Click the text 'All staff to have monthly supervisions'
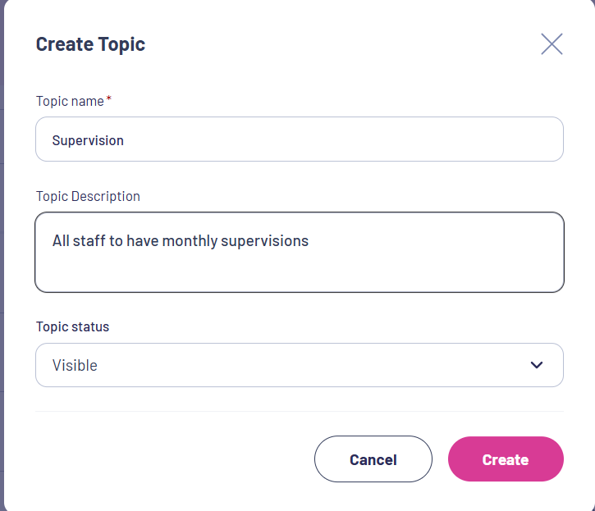 [181, 241]
